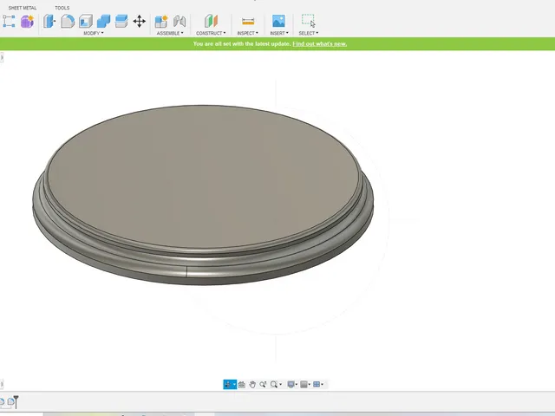555x416 pixels.
Task: Select the Create Sketch icon
Action: [x=9, y=21]
